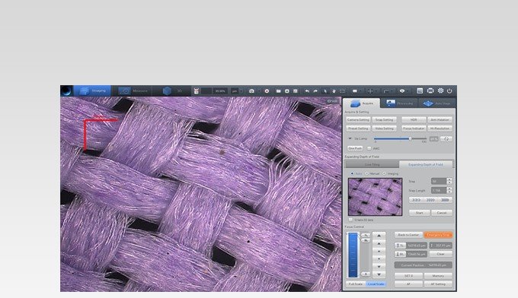The image size is (518, 298).
Task: Click the square save icon next to folder
Action: [x=287, y=91]
